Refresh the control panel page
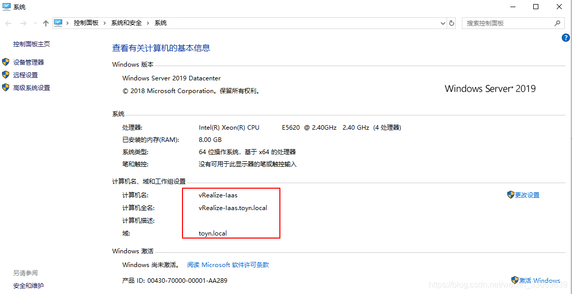572x294 pixels. (x=452, y=23)
